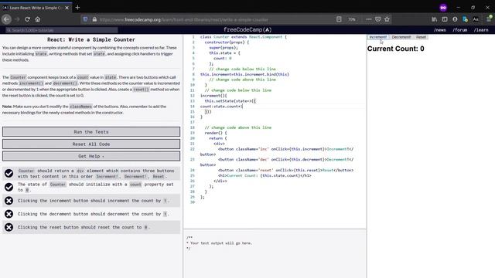Focus the Search 5,000+ tutorials field
Image resolution: width=495 pixels, height=278 pixels.
pos(62,30)
